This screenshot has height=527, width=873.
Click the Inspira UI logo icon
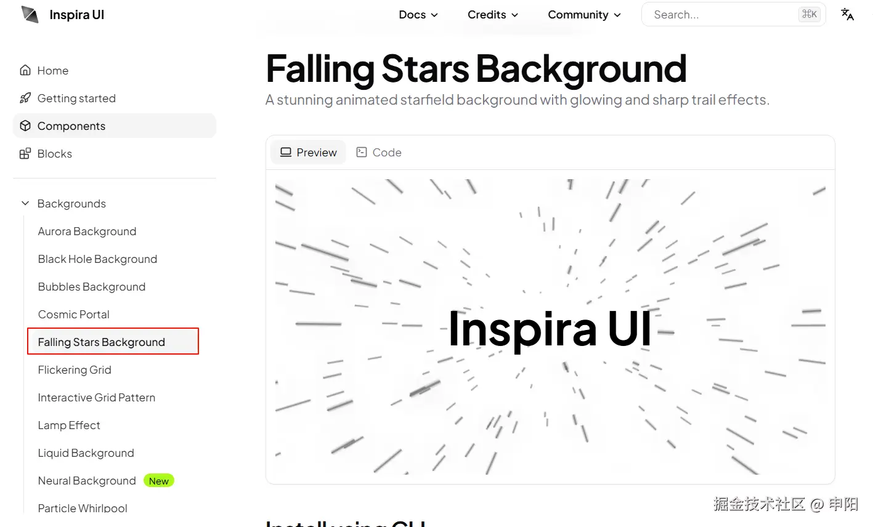30,14
